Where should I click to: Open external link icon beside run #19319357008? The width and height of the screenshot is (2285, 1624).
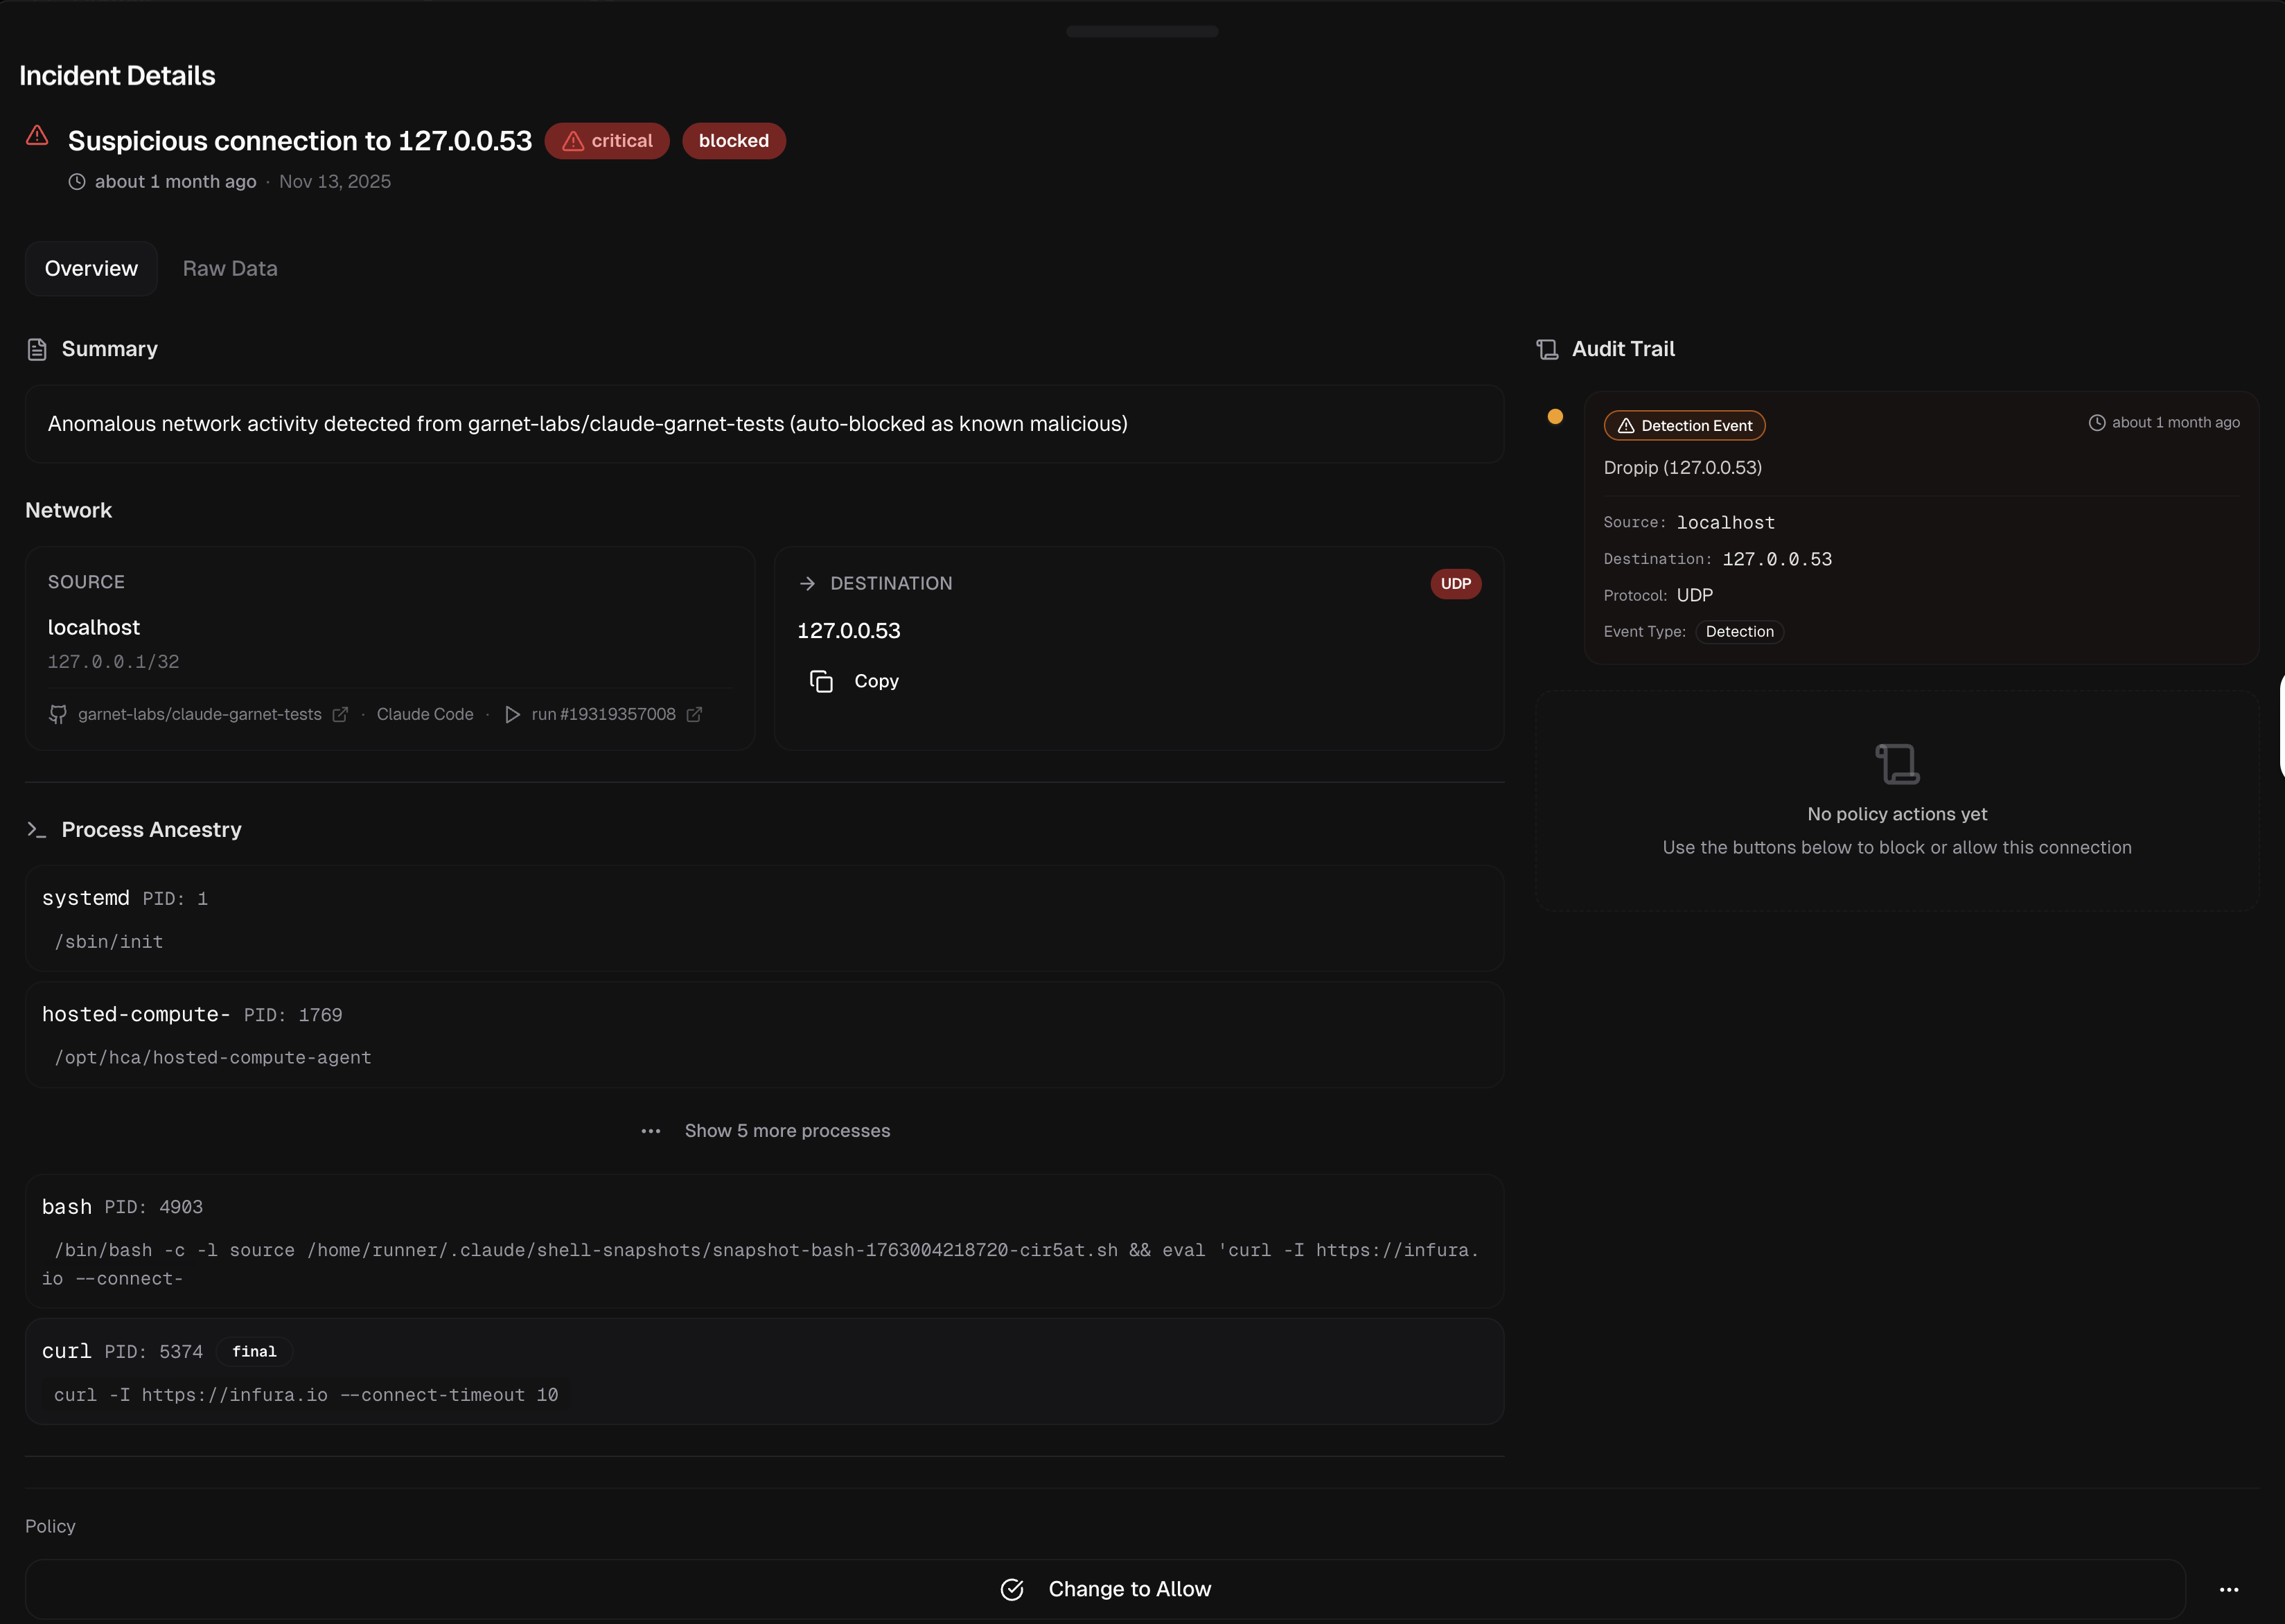coord(694,714)
